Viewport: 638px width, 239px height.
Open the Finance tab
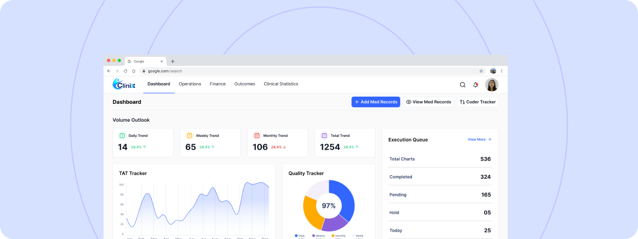tap(218, 84)
